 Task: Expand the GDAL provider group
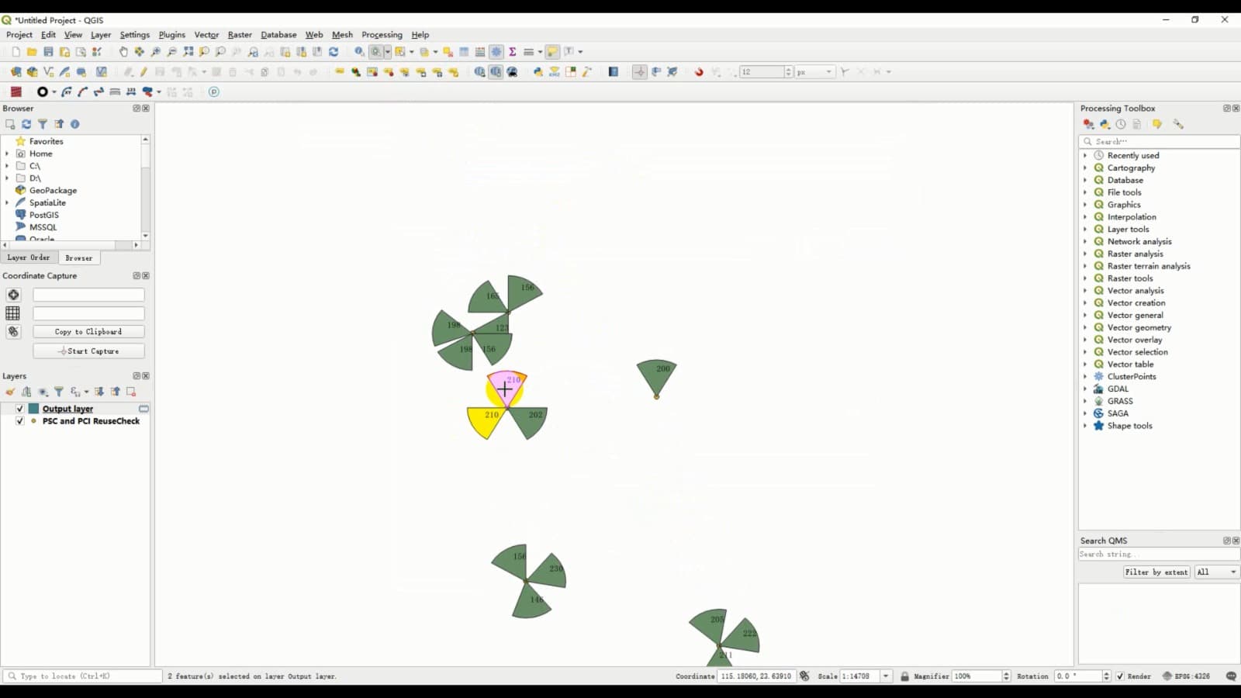(1085, 389)
